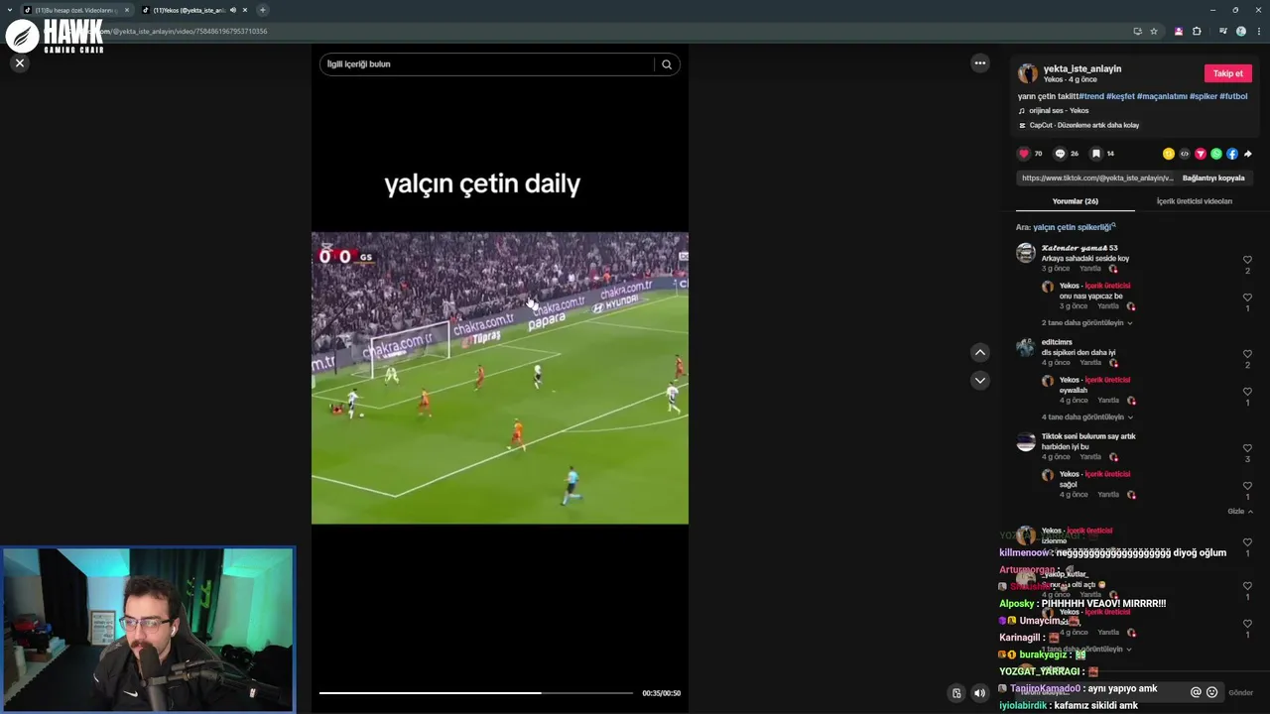Open the three-dot more options menu
This screenshot has width=1270, height=714.
coord(980,62)
